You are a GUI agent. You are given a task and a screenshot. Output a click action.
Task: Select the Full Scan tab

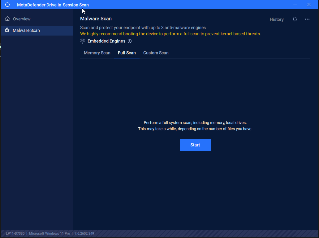[x=127, y=53]
